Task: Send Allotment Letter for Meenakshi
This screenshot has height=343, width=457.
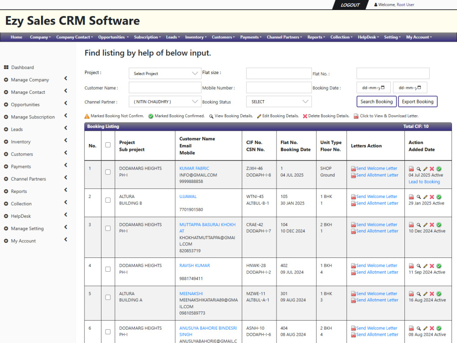Action: (x=377, y=300)
